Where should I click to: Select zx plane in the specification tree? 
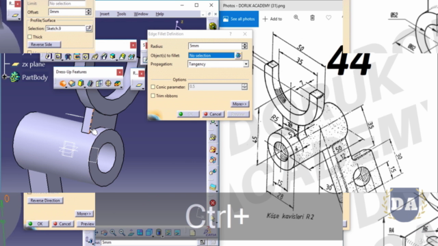[x=34, y=64]
